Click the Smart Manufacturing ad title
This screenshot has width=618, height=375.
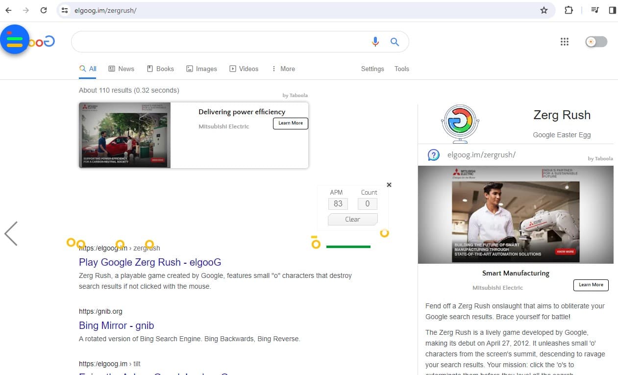516,273
